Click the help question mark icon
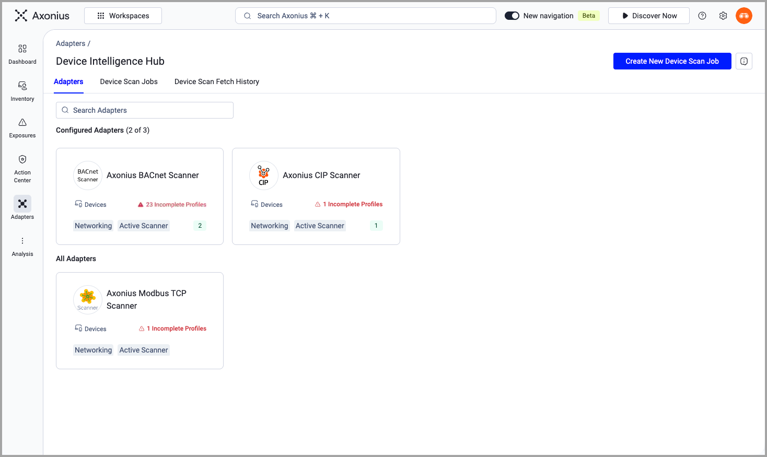 pos(702,16)
